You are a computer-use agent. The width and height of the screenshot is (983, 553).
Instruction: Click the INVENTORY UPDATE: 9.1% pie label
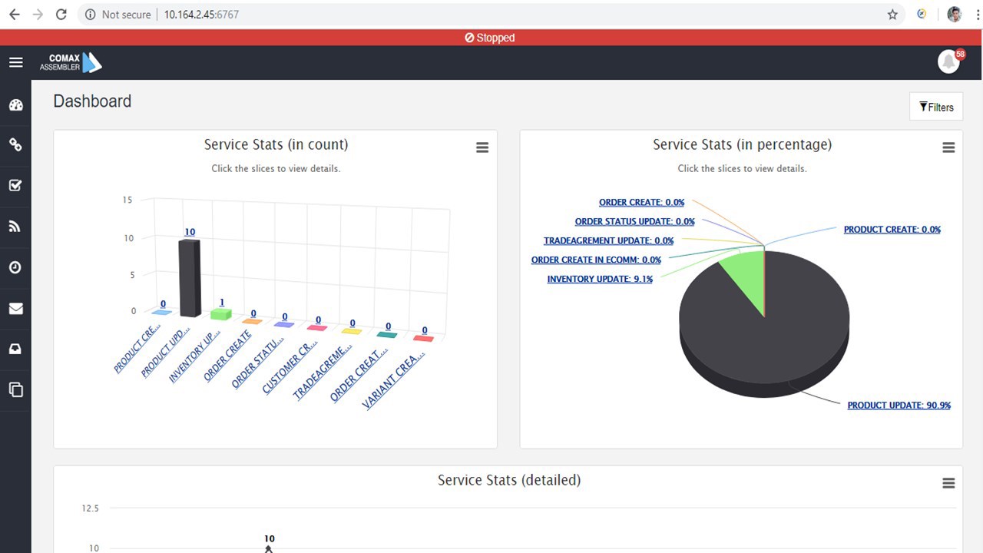[600, 280]
